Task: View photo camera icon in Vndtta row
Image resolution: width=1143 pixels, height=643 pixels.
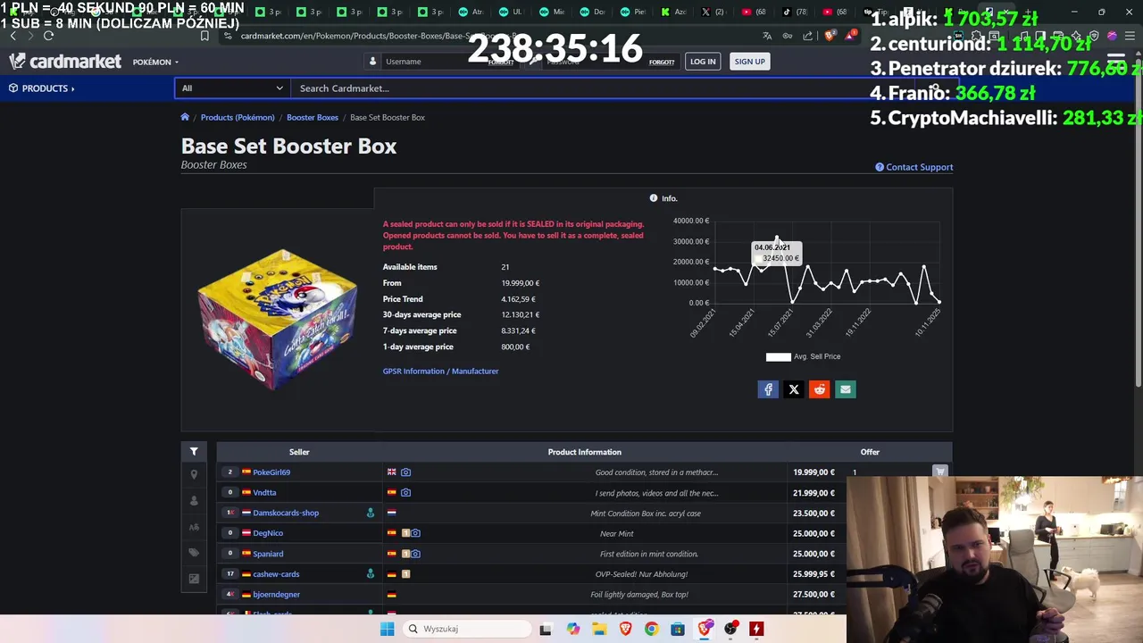Action: click(x=405, y=493)
